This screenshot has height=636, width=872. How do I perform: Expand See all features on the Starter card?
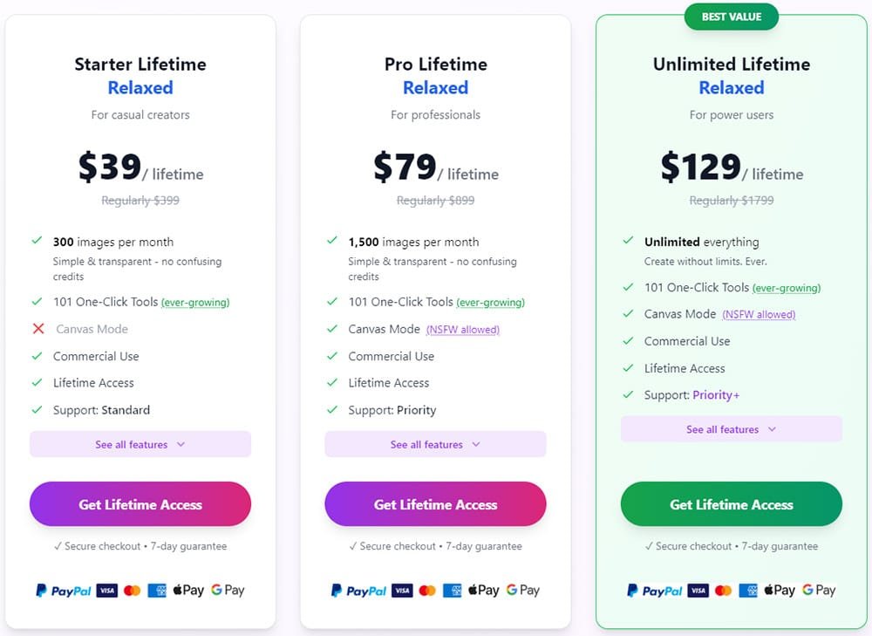pyautogui.click(x=140, y=444)
